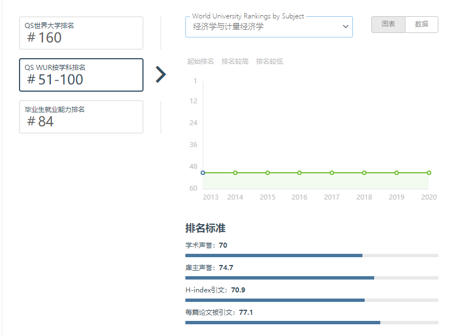Switch to the 数据 data view
Image resolution: width=454 pixels, height=336 pixels.
pos(422,25)
